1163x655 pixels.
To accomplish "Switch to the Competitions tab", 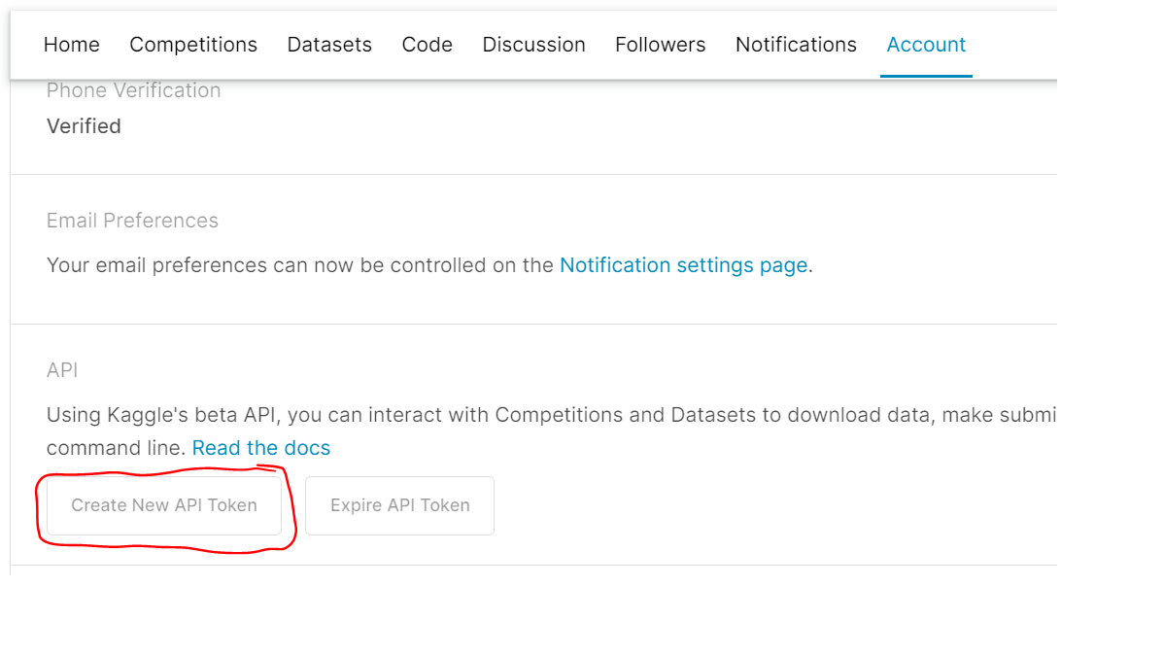I will pyautogui.click(x=192, y=45).
